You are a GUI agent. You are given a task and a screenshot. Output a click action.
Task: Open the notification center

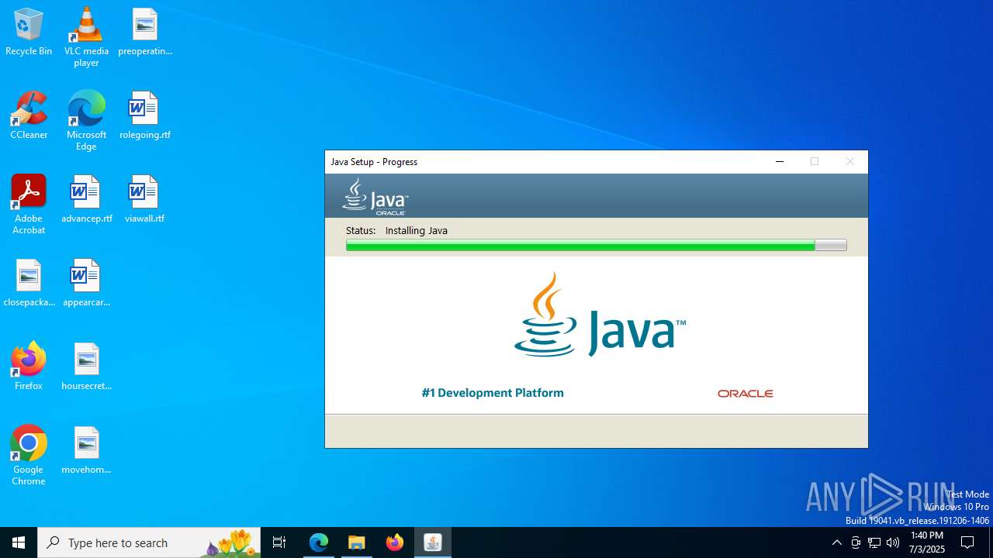[967, 542]
